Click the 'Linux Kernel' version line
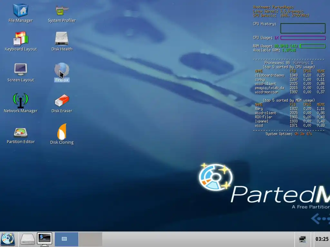Image resolution: width=330 pixels, height=247 pixels. [x=278, y=11]
